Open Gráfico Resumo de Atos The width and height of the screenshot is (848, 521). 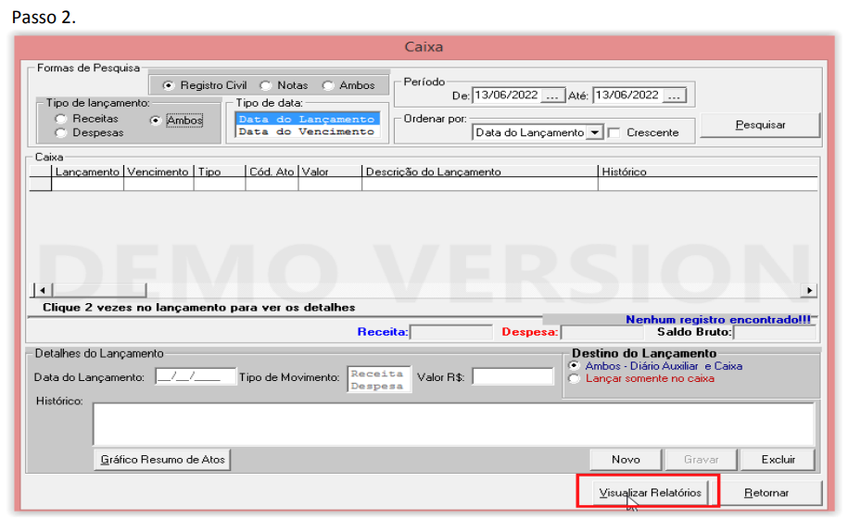(163, 459)
